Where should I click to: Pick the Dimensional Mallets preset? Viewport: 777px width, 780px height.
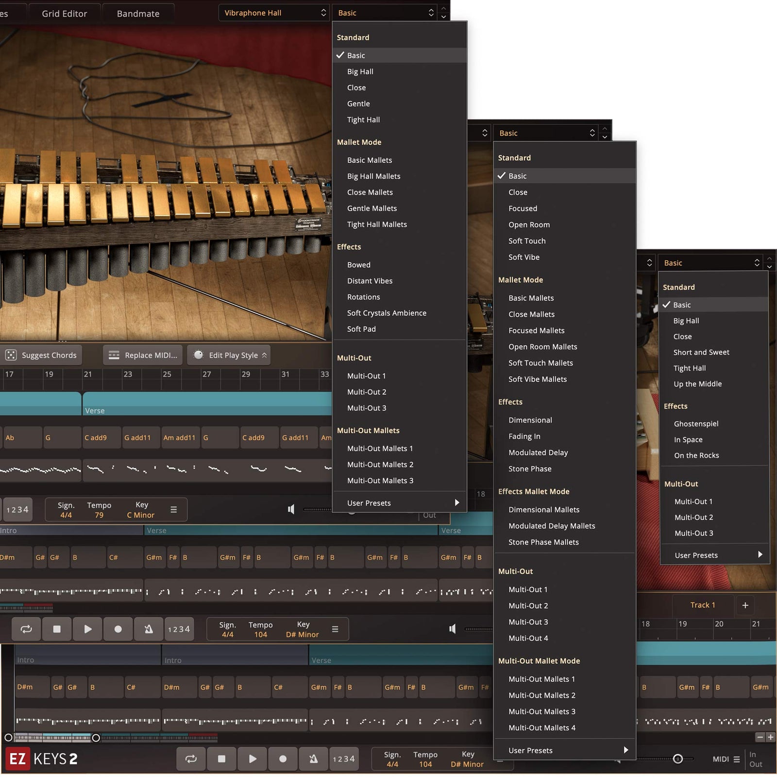pyautogui.click(x=544, y=509)
